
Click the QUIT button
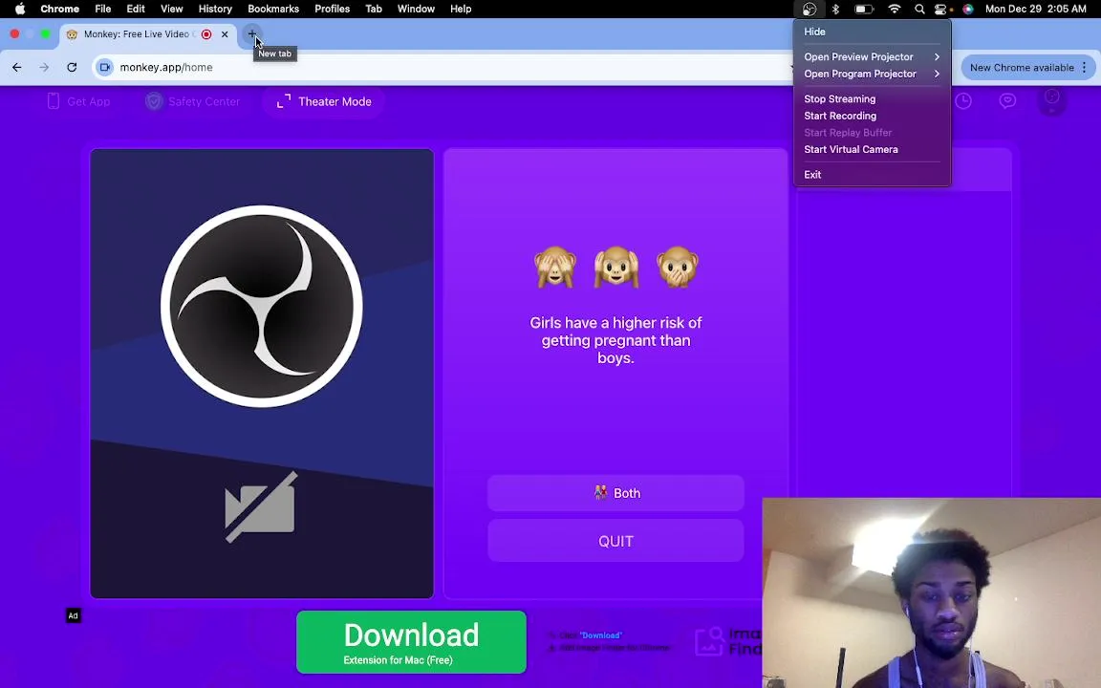pyautogui.click(x=615, y=541)
